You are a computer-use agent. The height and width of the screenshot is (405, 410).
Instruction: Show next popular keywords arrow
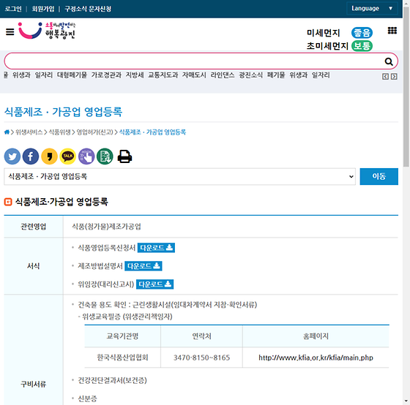[394, 77]
